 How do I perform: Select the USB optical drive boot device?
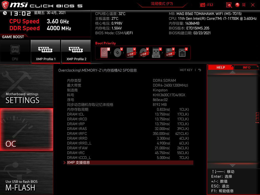(144, 53)
